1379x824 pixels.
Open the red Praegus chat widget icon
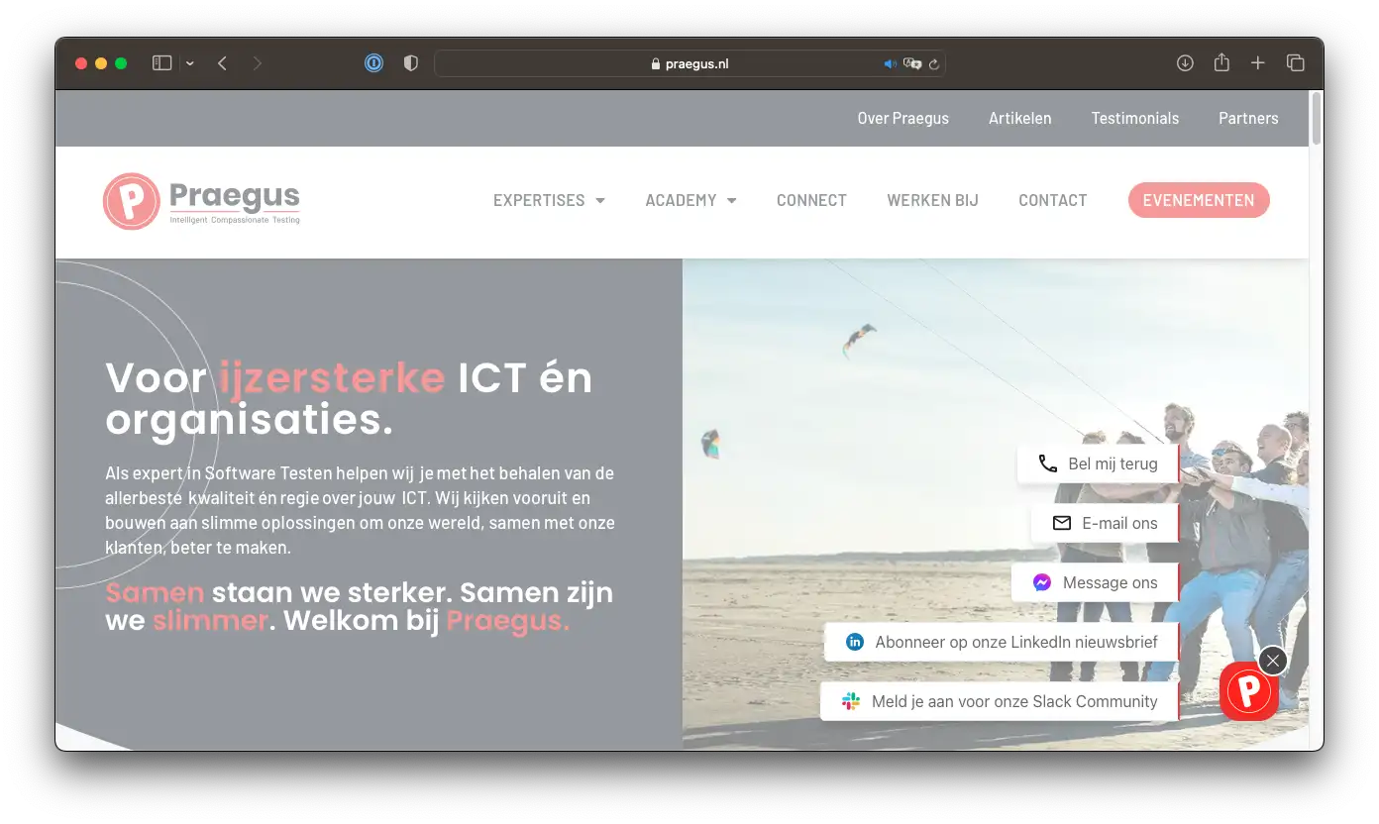click(1248, 690)
